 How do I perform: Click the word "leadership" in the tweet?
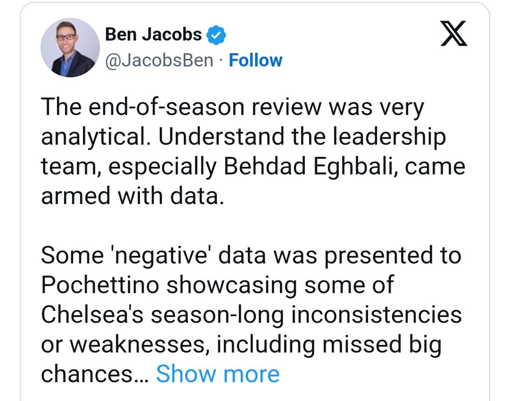pyautogui.click(x=389, y=137)
